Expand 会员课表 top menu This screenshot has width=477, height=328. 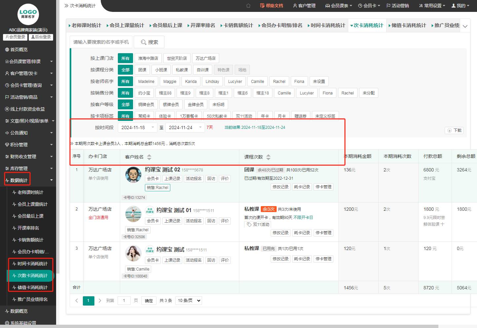(x=339, y=6)
